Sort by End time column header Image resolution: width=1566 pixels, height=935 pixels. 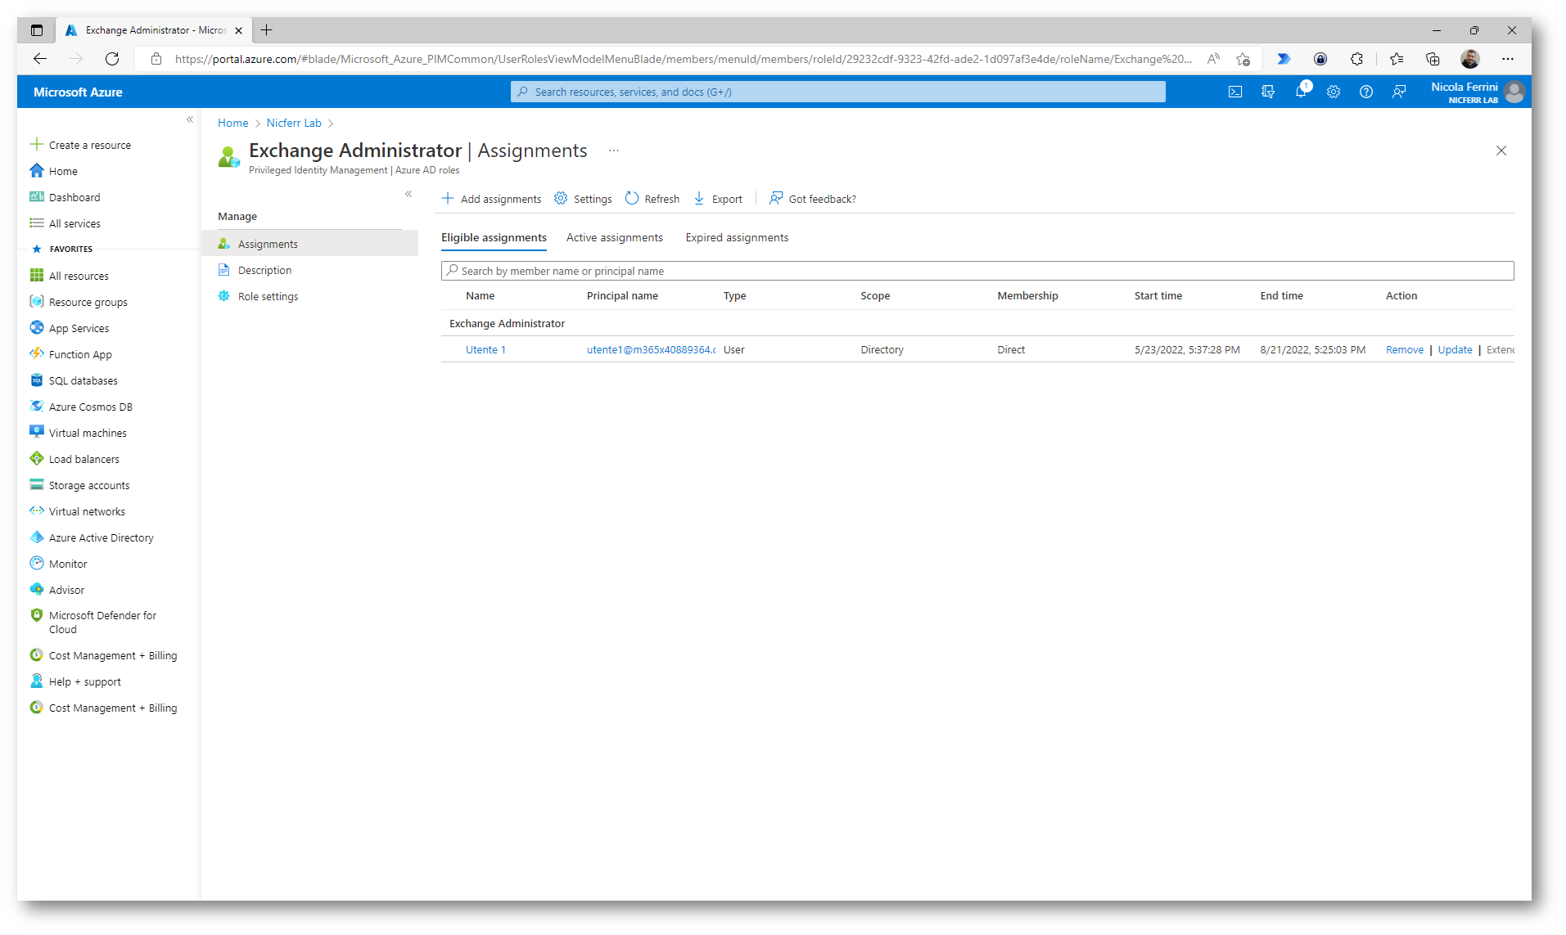tap(1281, 295)
